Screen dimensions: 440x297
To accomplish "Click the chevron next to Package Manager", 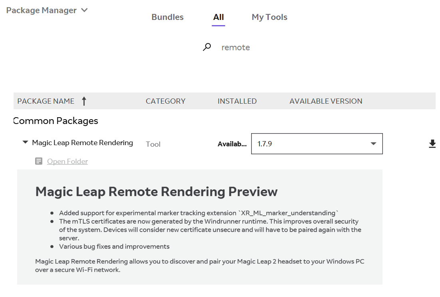I will 84,10.
